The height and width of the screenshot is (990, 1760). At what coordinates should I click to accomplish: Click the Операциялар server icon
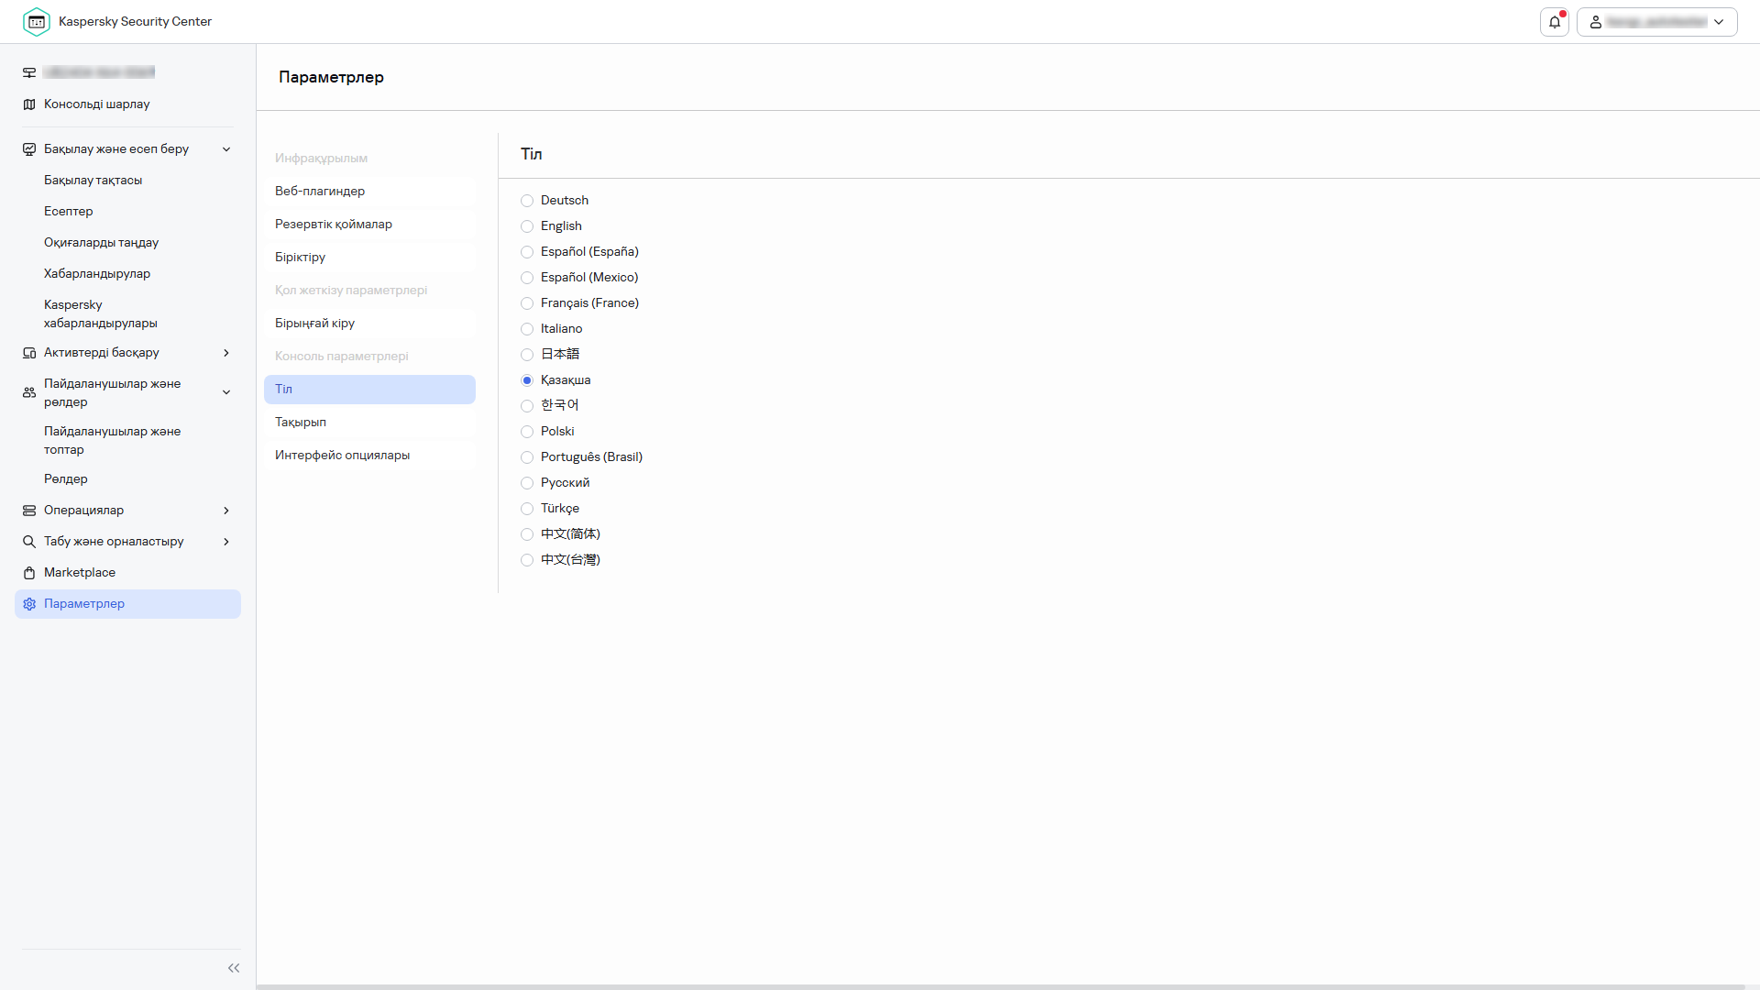pos(29,511)
